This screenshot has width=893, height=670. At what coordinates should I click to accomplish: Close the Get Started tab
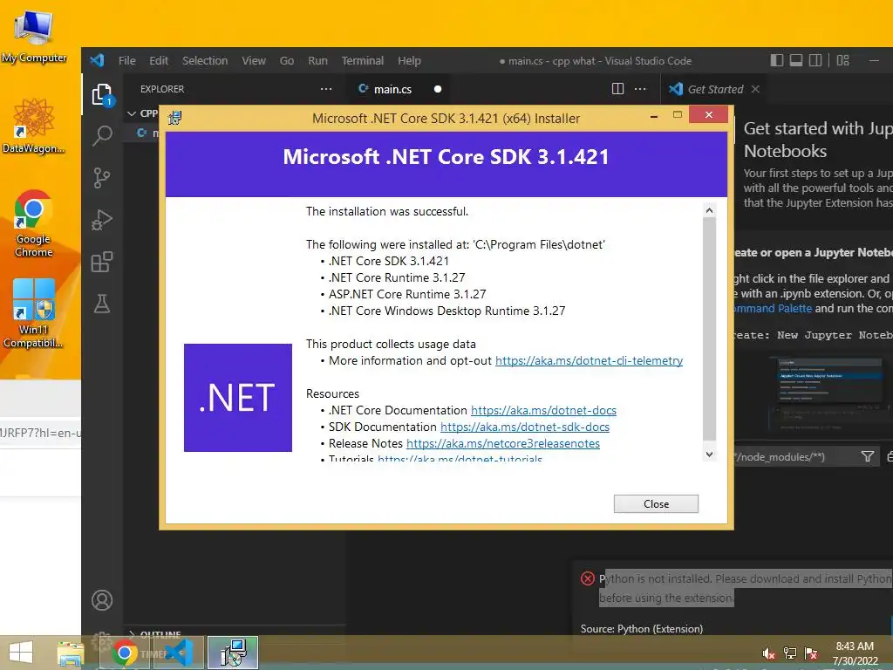pos(755,89)
